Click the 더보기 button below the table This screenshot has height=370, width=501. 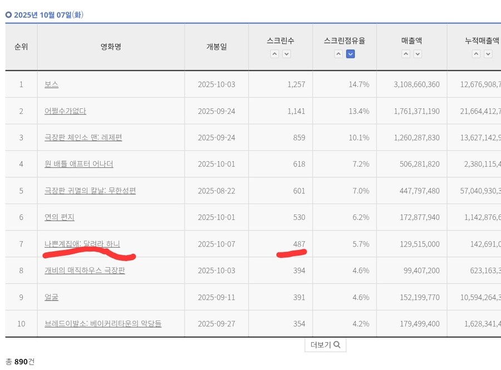click(326, 344)
